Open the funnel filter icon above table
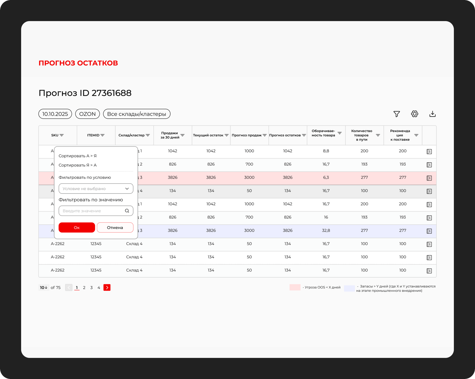Viewport: 475px width, 379px height. point(397,114)
